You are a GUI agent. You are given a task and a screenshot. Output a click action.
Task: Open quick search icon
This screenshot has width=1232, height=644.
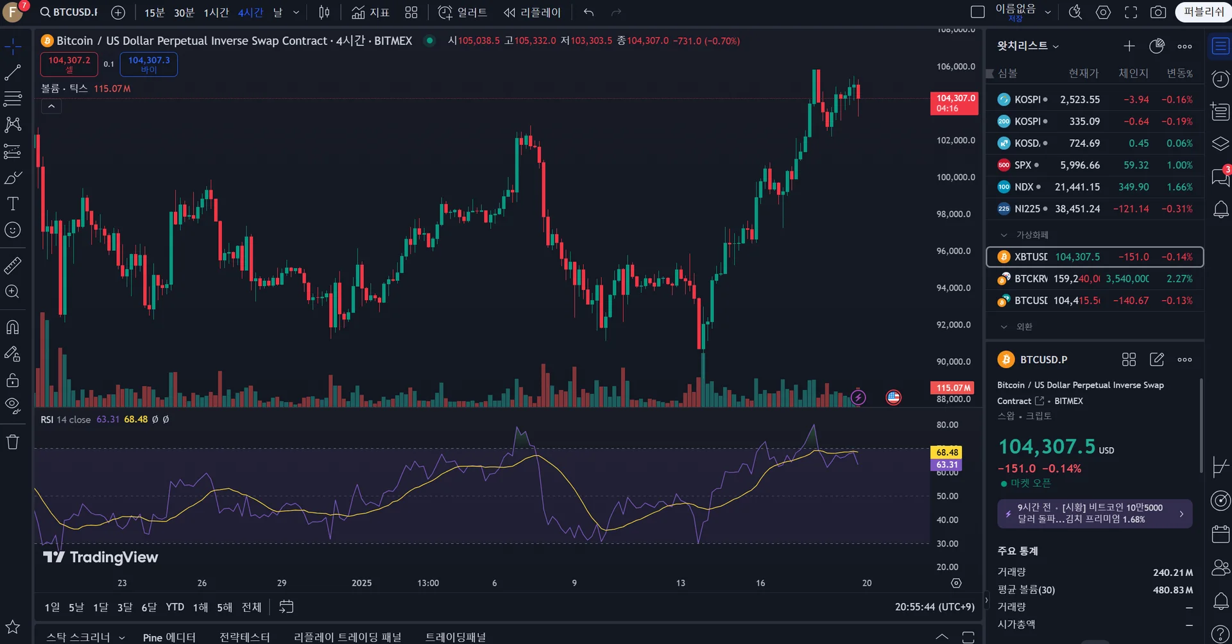click(1075, 12)
